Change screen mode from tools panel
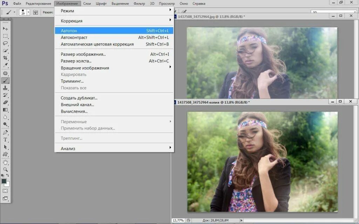359x224 pixels. coord(5,198)
